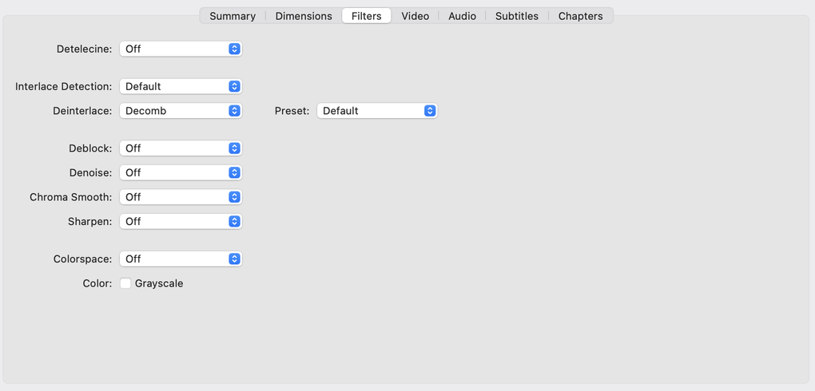This screenshot has width=815, height=391.
Task: Expand the Interlace Detection dropdown
Action: click(181, 86)
